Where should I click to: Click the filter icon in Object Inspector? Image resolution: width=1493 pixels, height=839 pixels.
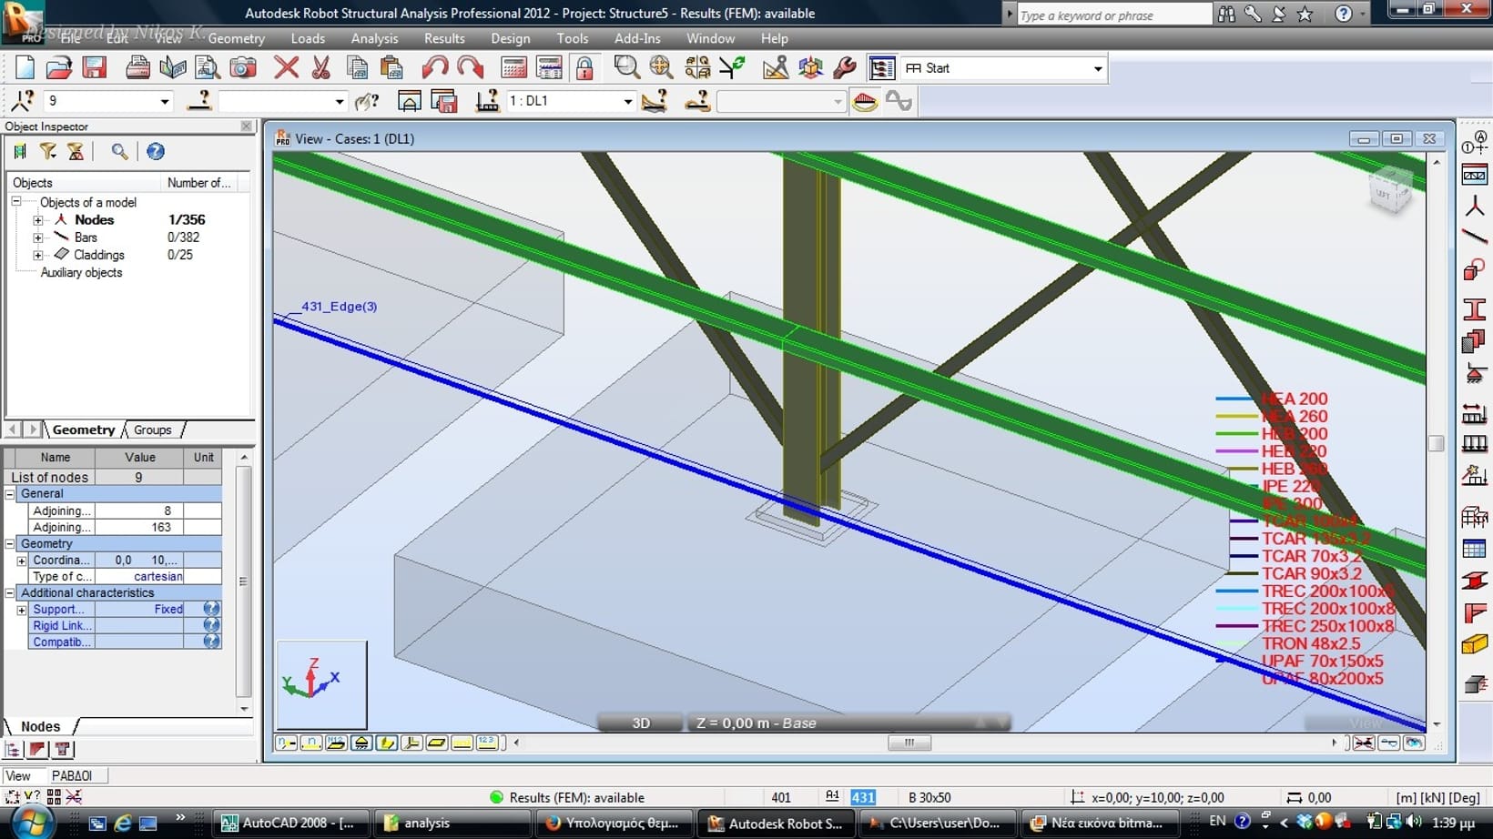pos(47,152)
